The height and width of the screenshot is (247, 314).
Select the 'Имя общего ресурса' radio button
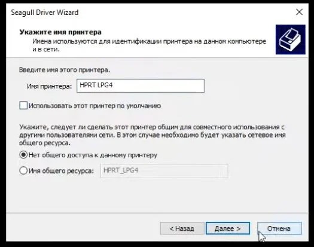(23, 170)
